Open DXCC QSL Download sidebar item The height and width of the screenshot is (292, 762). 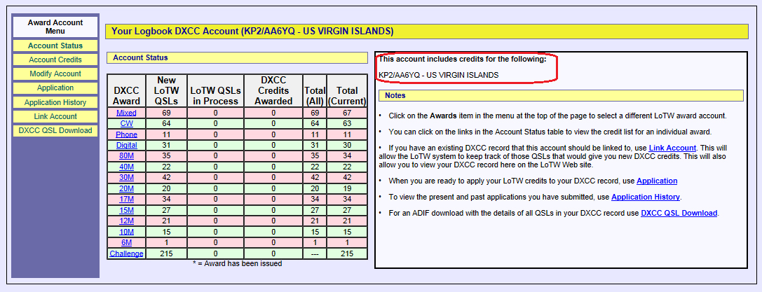[55, 130]
